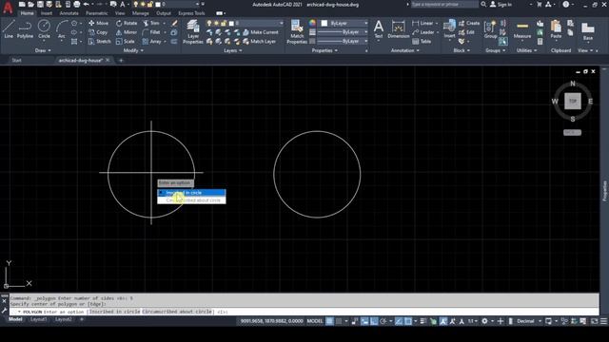Image resolution: width=609 pixels, height=342 pixels.
Task: Toggle MODEL space button in status bar
Action: coord(315,321)
